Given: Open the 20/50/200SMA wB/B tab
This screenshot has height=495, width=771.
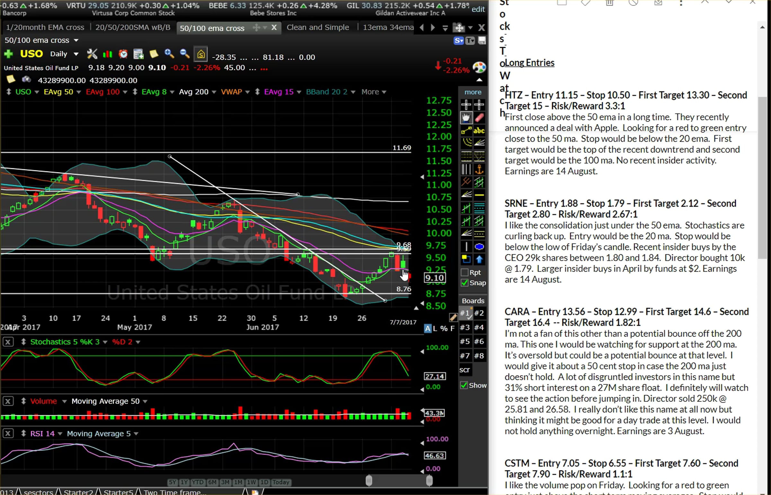Looking at the screenshot, I should click(133, 27).
